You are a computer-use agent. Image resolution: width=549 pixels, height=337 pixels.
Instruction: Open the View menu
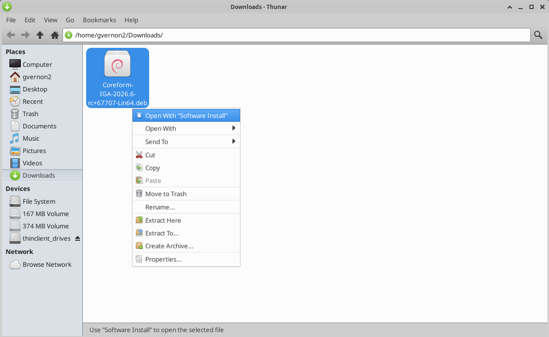[50, 20]
